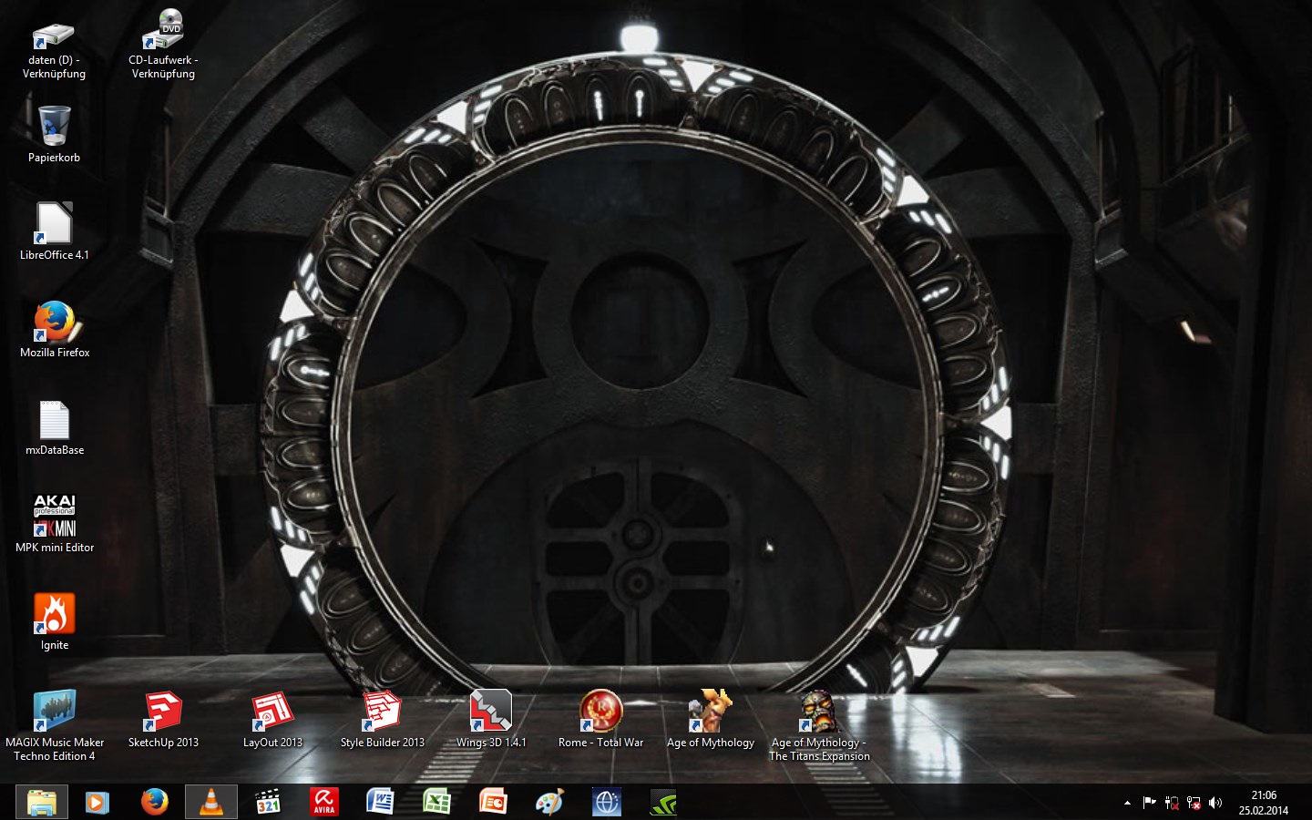Open the volume control speaker icon
Image resolution: width=1312 pixels, height=820 pixels.
pos(1215,803)
